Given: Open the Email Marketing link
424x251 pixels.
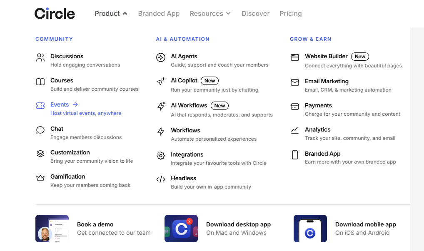Looking at the screenshot, I should [x=327, y=81].
